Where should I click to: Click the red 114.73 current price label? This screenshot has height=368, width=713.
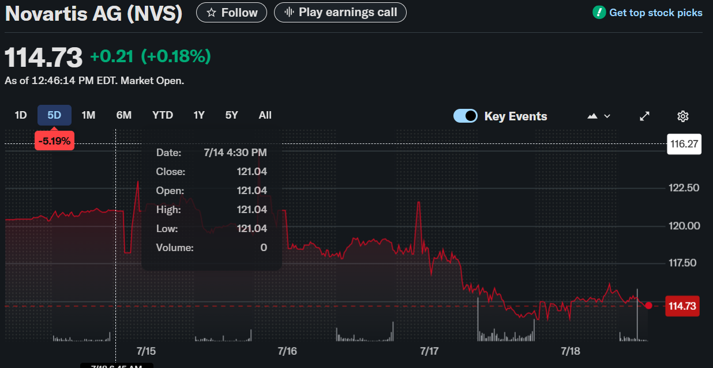(x=682, y=306)
